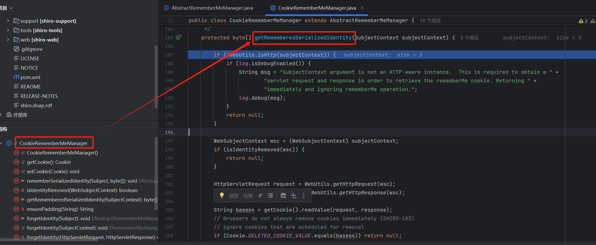The width and height of the screenshot is (596, 245).
Task: Click the override gutter icon on line 185
Action: [179, 37]
